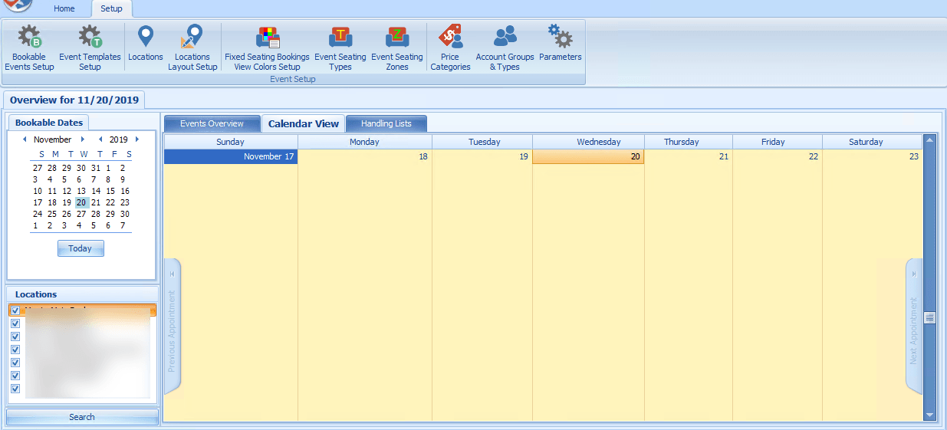Screen dimensions: 947x430
Task: Open Parameters settings
Action: point(561,43)
